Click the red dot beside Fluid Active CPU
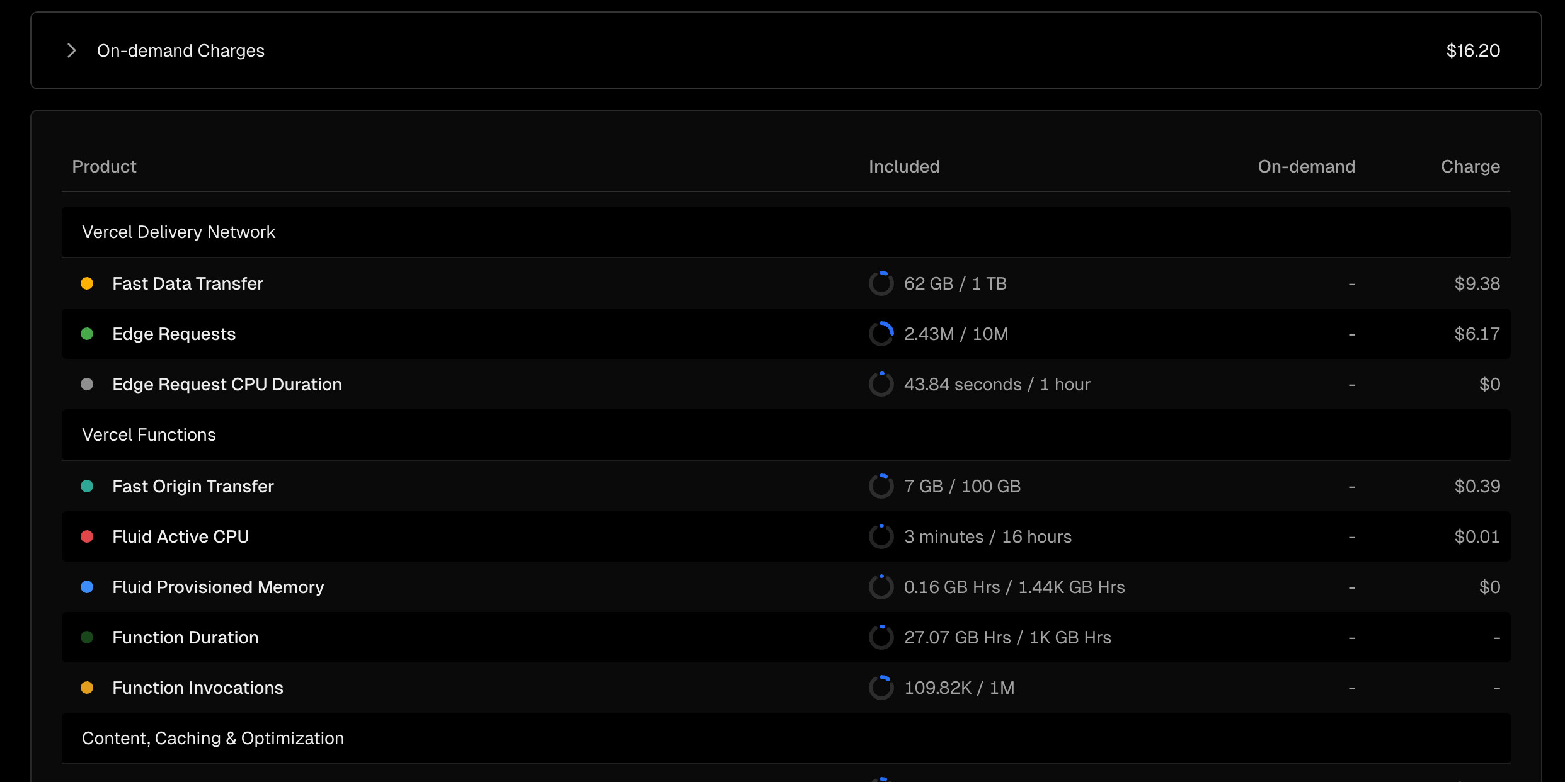 (87, 536)
